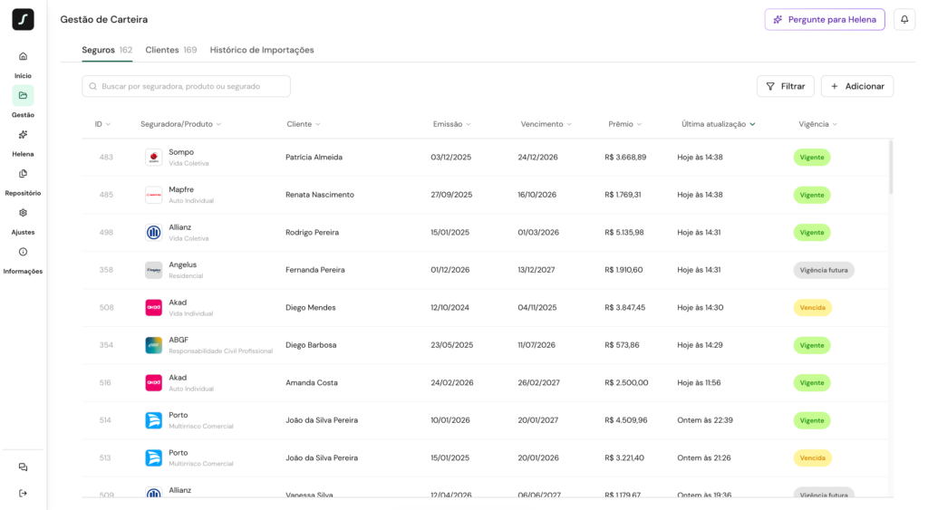The height and width of the screenshot is (510, 928).
Task: Open the Início home icon in sidebar
Action: click(x=23, y=56)
